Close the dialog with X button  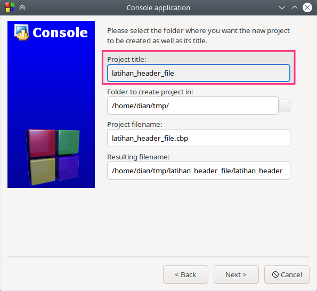click(x=307, y=7)
